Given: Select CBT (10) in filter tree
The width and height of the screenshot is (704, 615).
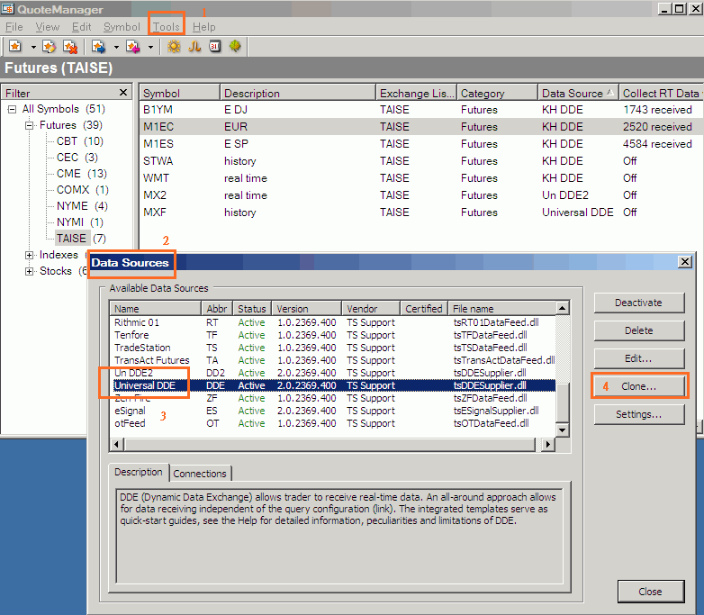Looking at the screenshot, I should pyautogui.click(x=80, y=141).
